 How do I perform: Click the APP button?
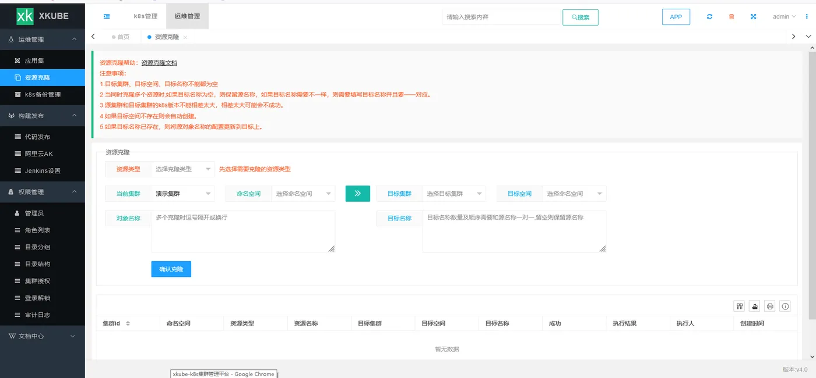pos(676,17)
